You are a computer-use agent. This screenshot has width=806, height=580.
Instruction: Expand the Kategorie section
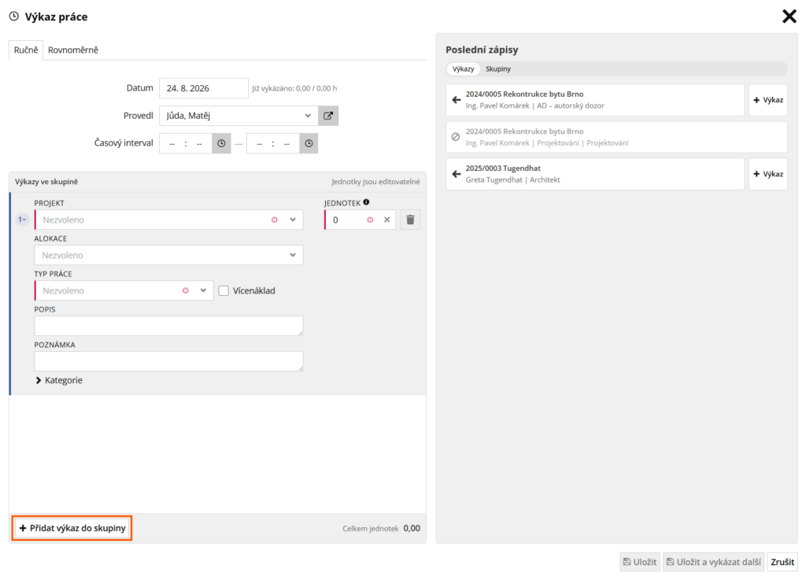59,380
